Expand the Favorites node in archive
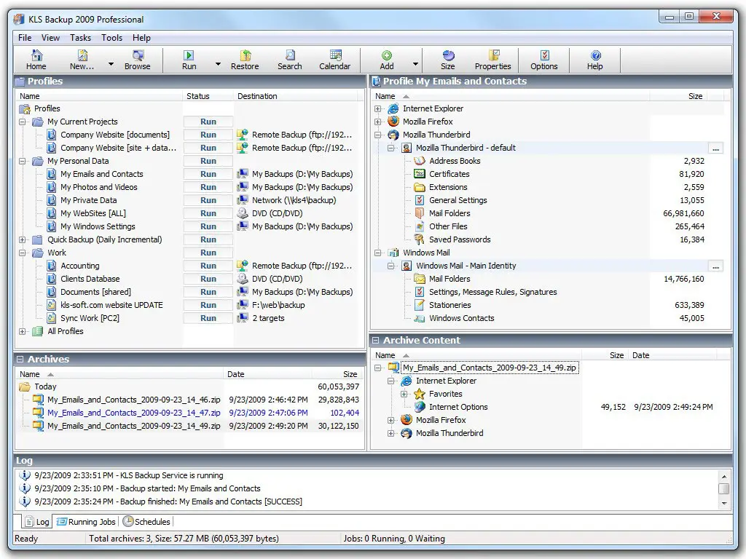This screenshot has height=559, width=746. tap(404, 394)
